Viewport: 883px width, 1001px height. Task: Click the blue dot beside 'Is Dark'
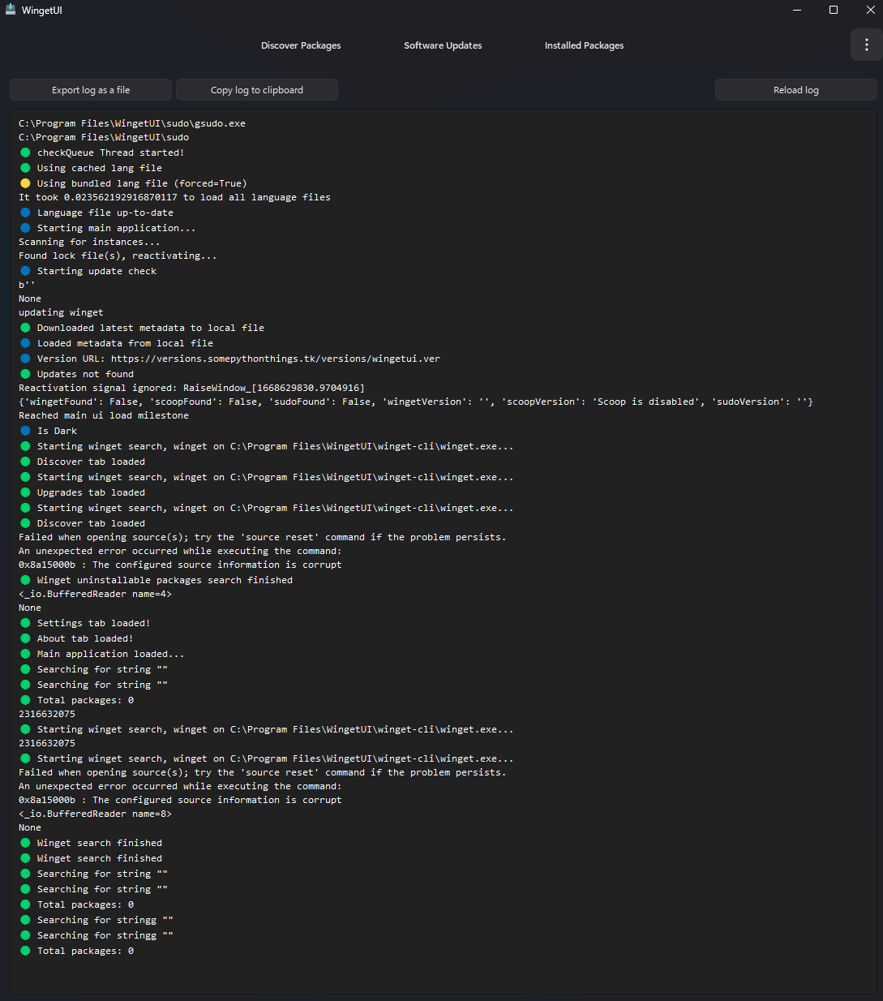pyautogui.click(x=25, y=430)
